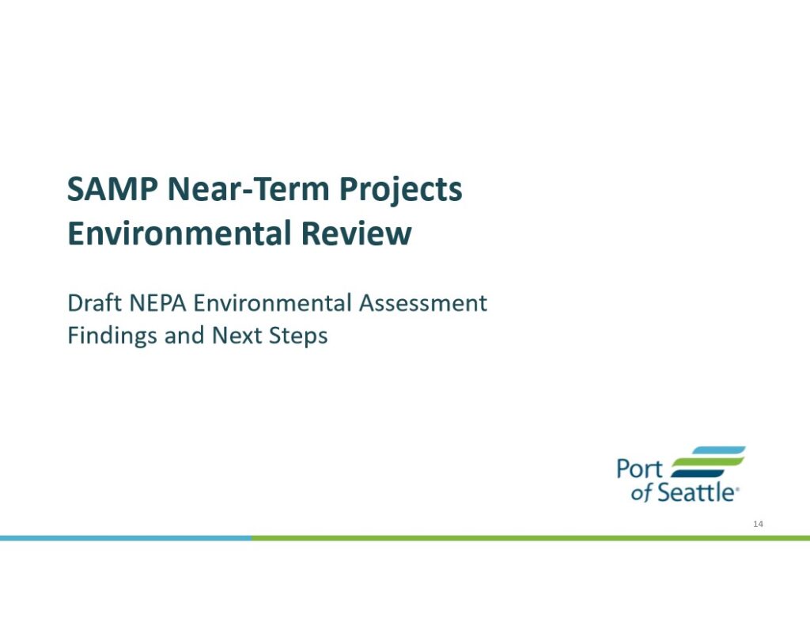Click the word "and" in the subtitle

(185, 336)
